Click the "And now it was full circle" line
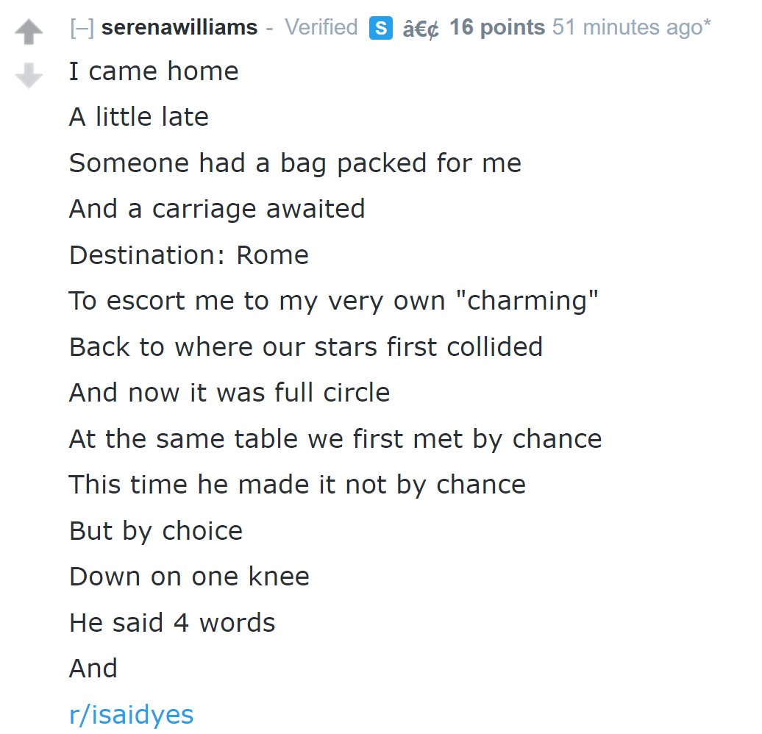This screenshot has width=762, height=734. point(229,392)
